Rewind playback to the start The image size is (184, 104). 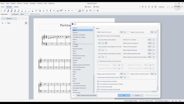click(x=142, y=7)
